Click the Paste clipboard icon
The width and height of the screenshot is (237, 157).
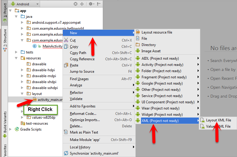pos(66,65)
